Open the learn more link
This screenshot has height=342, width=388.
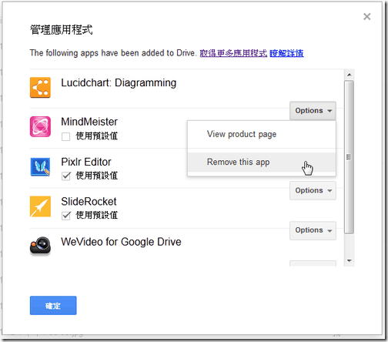[x=286, y=53]
